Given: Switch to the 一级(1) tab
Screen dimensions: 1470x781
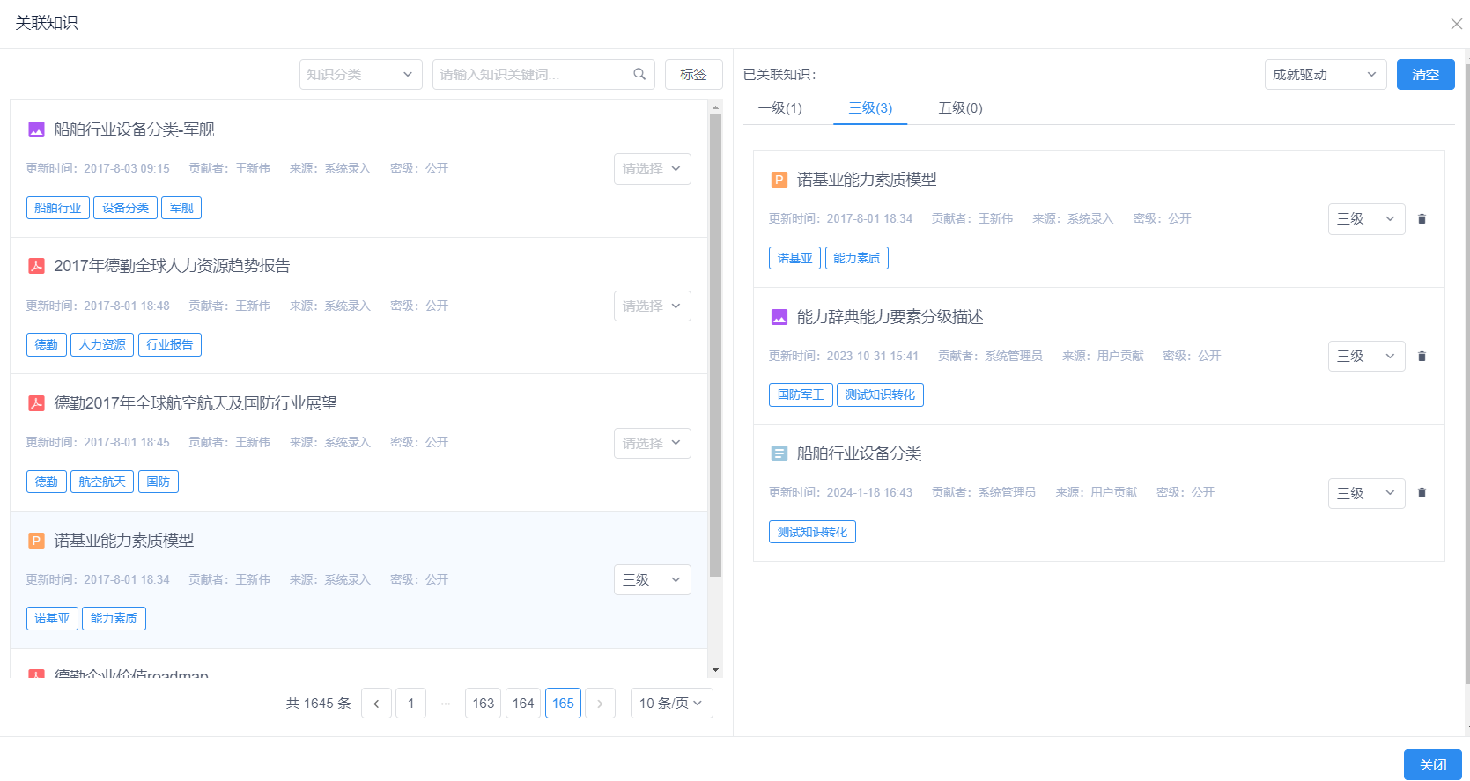Looking at the screenshot, I should [x=779, y=108].
